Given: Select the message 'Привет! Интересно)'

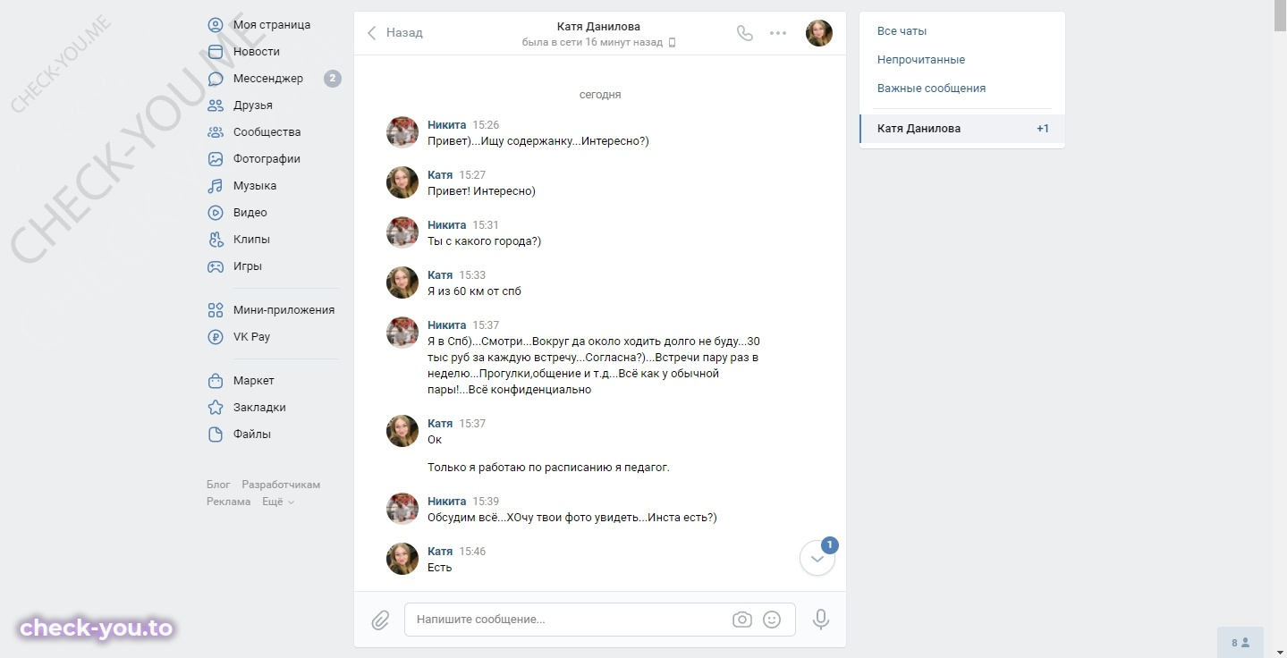Looking at the screenshot, I should [481, 191].
